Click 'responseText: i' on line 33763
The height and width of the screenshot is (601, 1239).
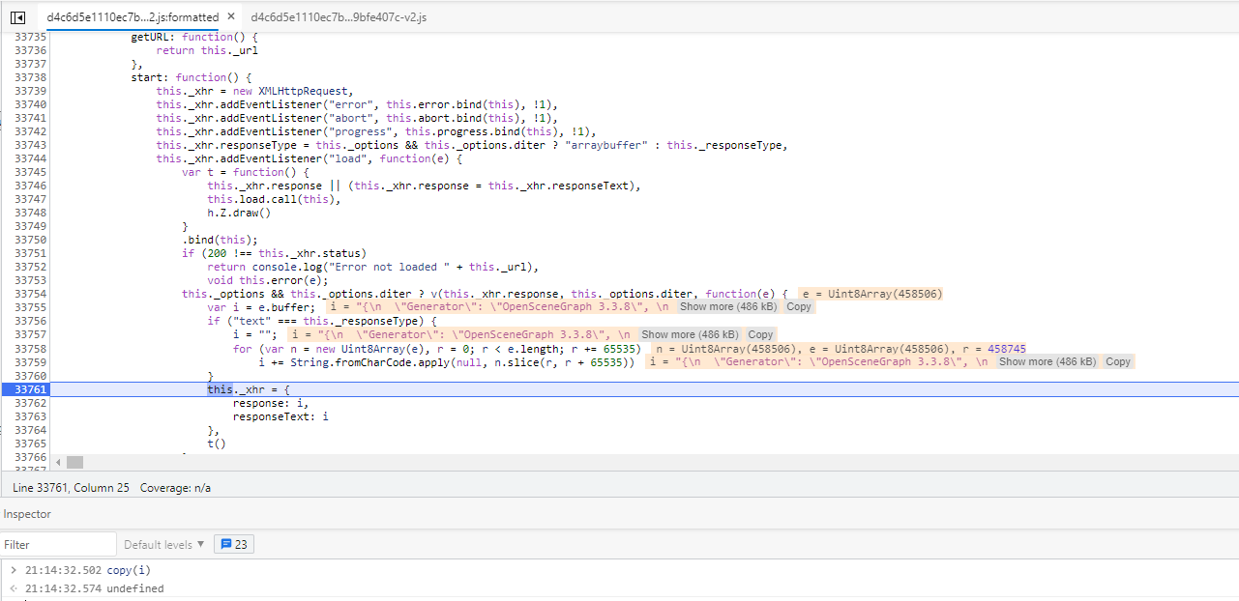click(280, 416)
